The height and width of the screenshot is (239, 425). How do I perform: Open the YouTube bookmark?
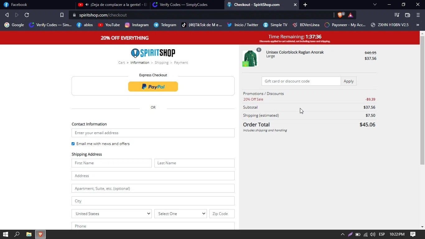click(109, 25)
